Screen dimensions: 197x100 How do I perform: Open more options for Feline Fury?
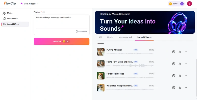(x=186, y=64)
